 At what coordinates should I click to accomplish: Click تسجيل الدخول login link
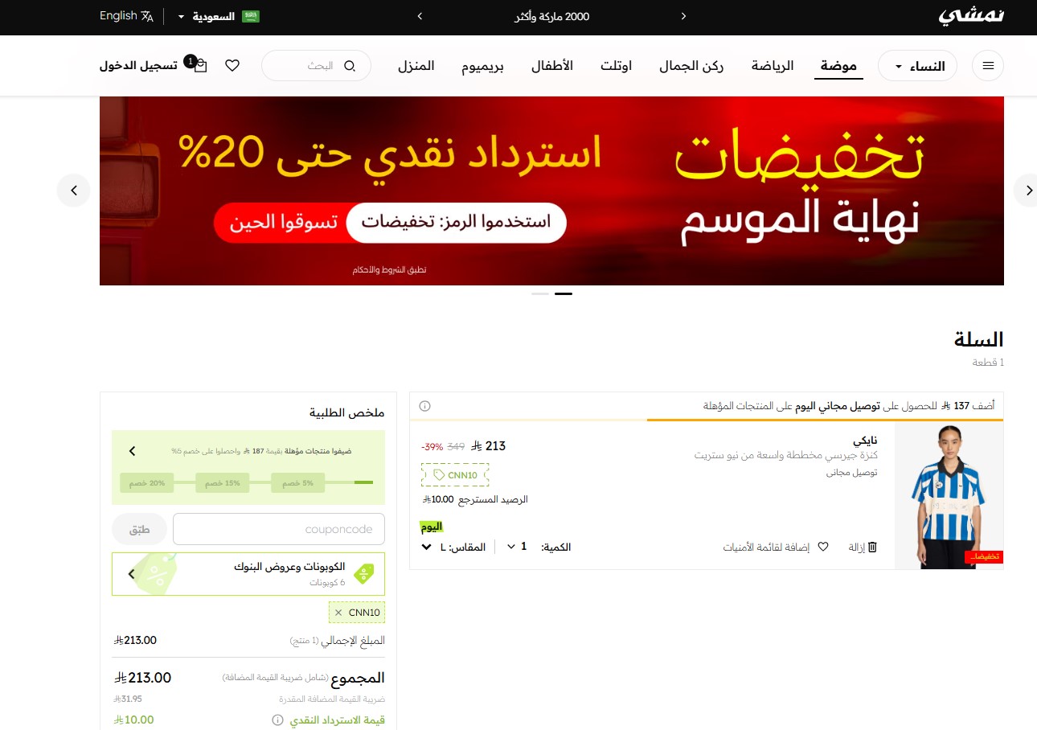(138, 66)
